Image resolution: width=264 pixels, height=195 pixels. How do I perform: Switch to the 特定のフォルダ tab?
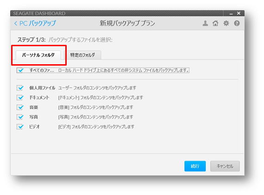[x=82, y=55]
